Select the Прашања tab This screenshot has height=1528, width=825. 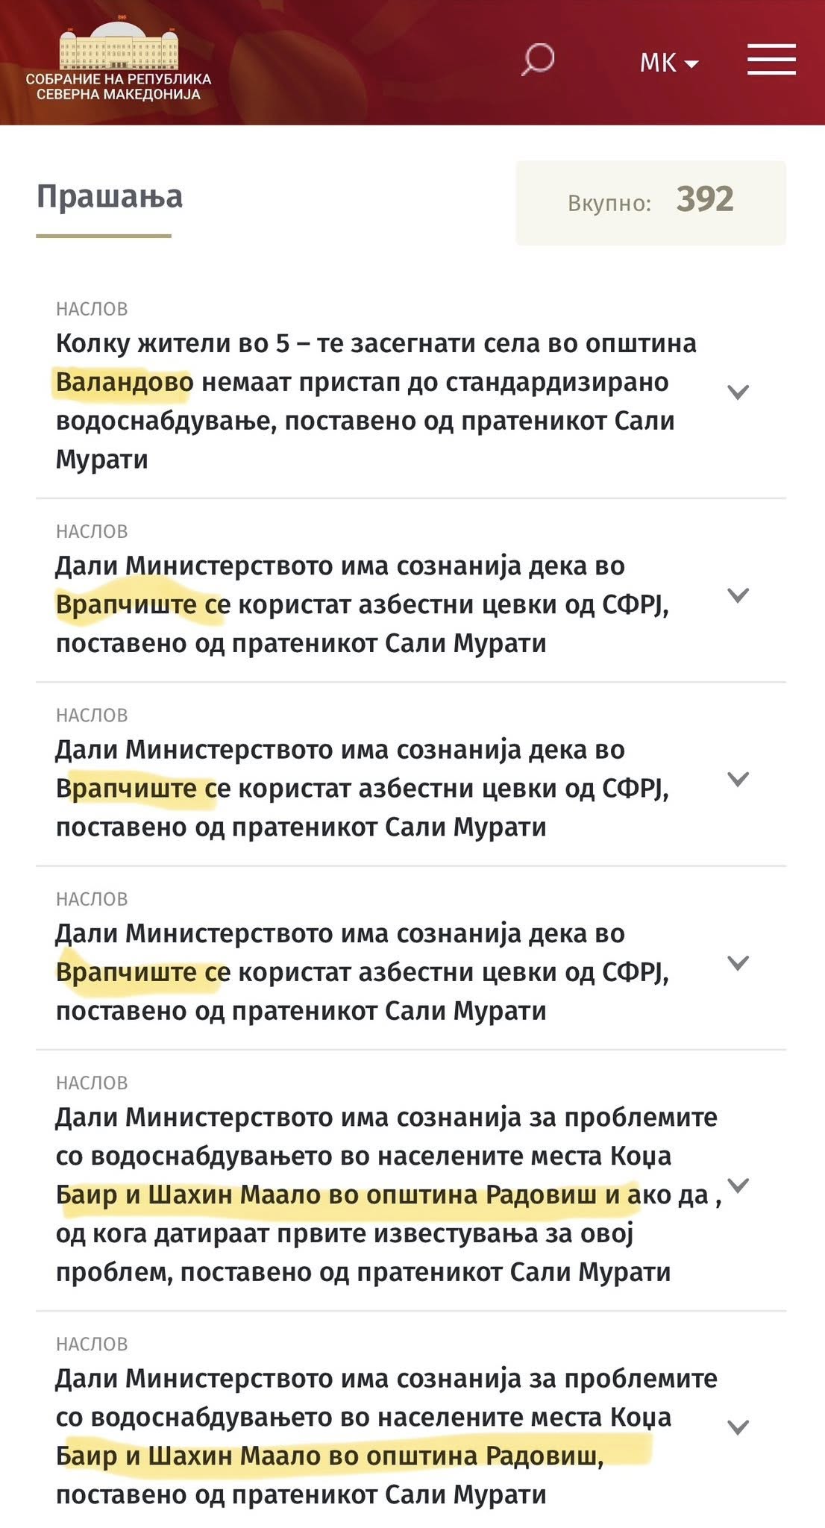[110, 197]
